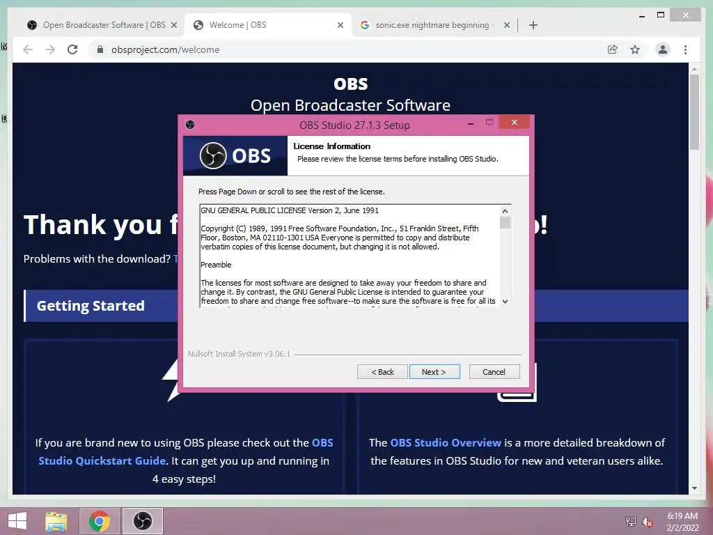Click the browser page scrollbar thumb

[x=694, y=112]
